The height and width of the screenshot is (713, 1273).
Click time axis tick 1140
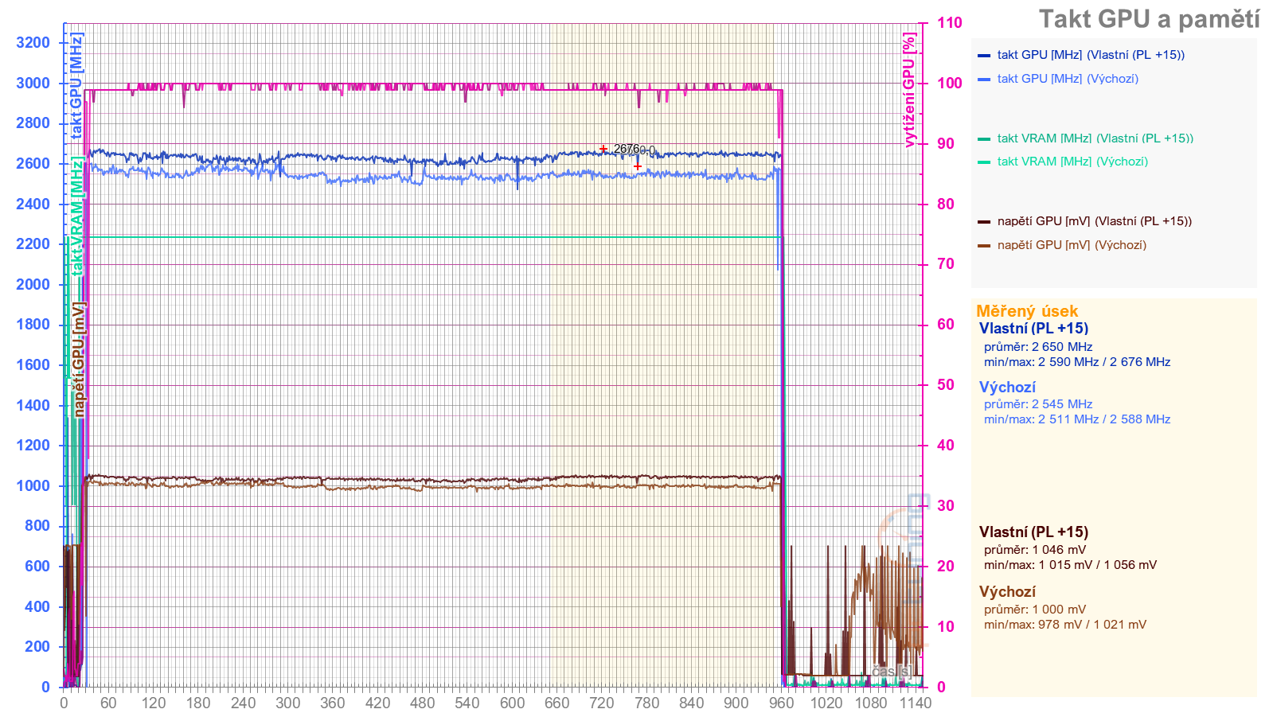tap(916, 703)
